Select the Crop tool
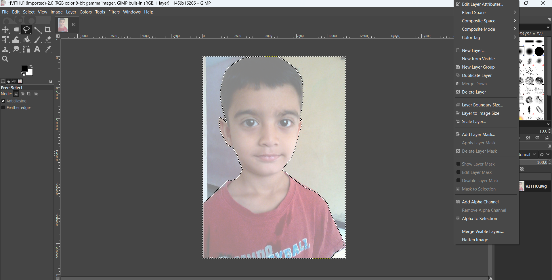The height and width of the screenshot is (280, 552). pyautogui.click(x=48, y=30)
